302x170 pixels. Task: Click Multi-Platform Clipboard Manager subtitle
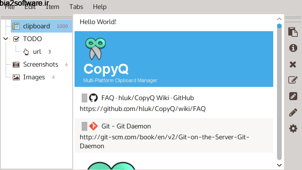[120, 80]
